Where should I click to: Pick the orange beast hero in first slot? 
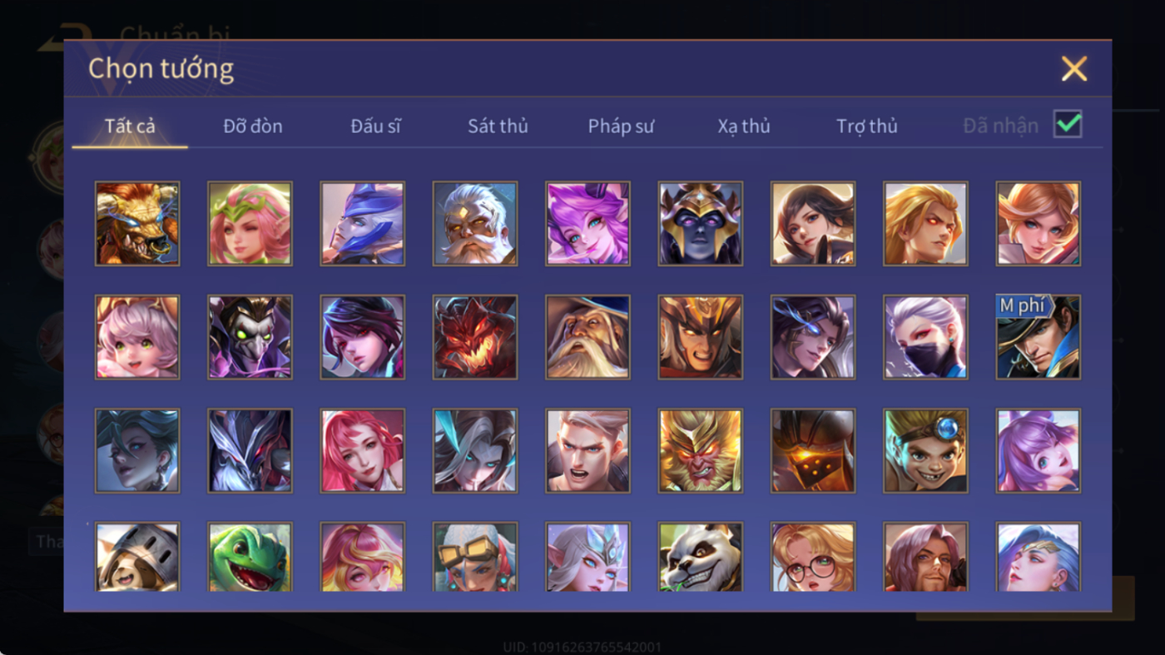(137, 224)
